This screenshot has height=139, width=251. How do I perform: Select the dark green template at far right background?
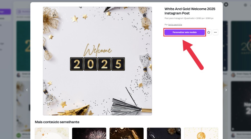(241, 46)
